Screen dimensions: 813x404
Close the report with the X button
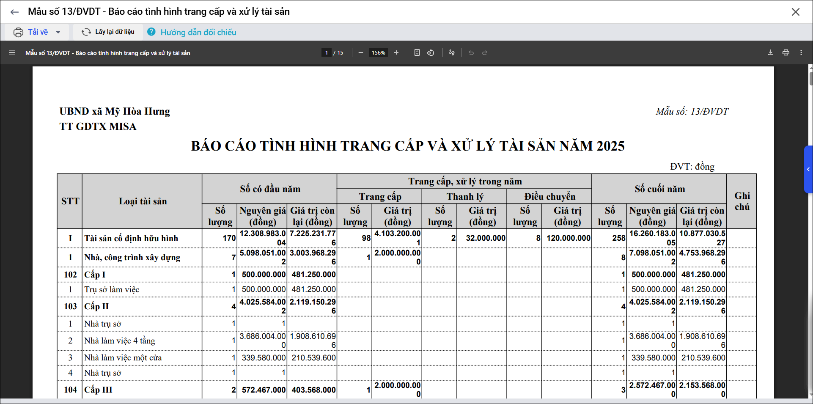(x=795, y=12)
